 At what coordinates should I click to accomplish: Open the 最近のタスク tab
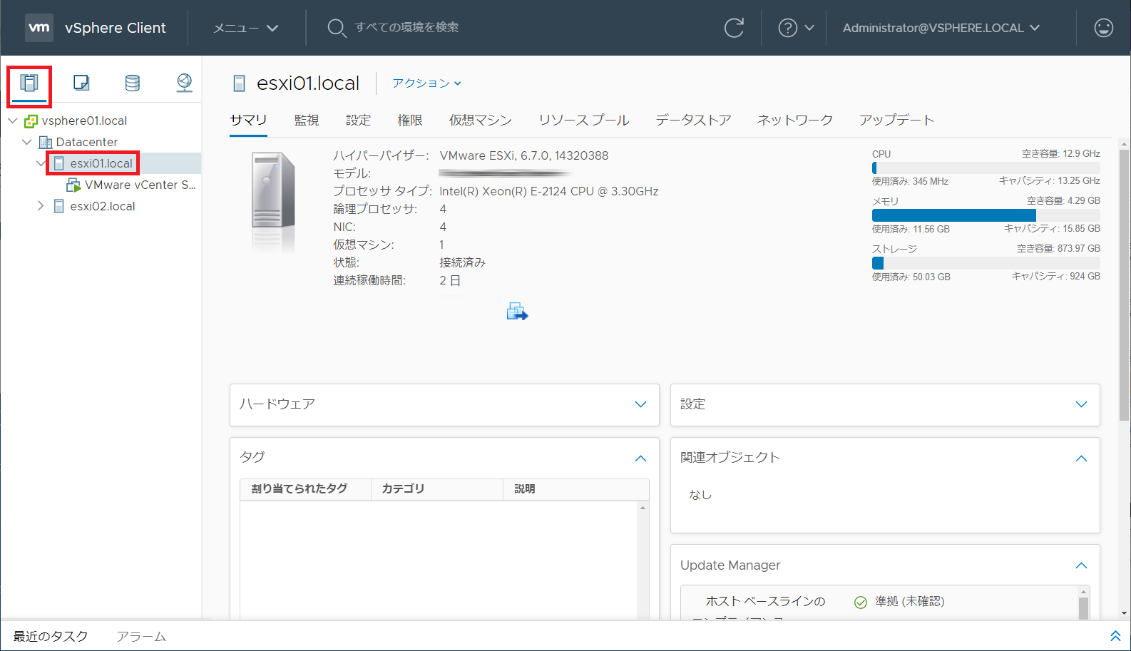(x=51, y=636)
